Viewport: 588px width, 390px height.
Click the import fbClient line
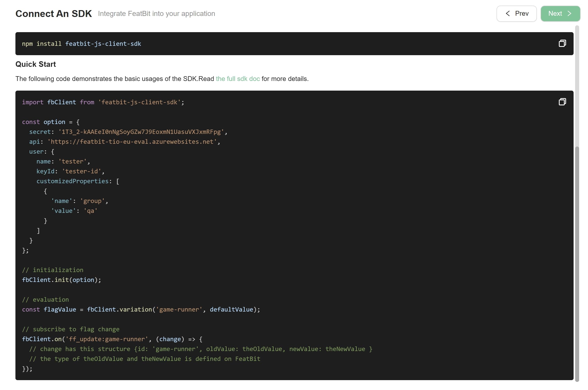tap(103, 102)
